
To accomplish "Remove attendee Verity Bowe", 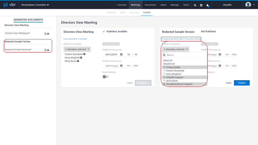I will point(78,61).
